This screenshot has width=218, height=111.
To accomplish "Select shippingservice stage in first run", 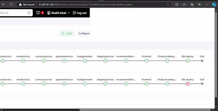I will tap(105, 61).
